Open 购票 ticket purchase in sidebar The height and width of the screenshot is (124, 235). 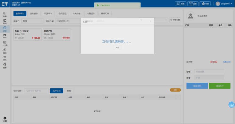coord(5,14)
